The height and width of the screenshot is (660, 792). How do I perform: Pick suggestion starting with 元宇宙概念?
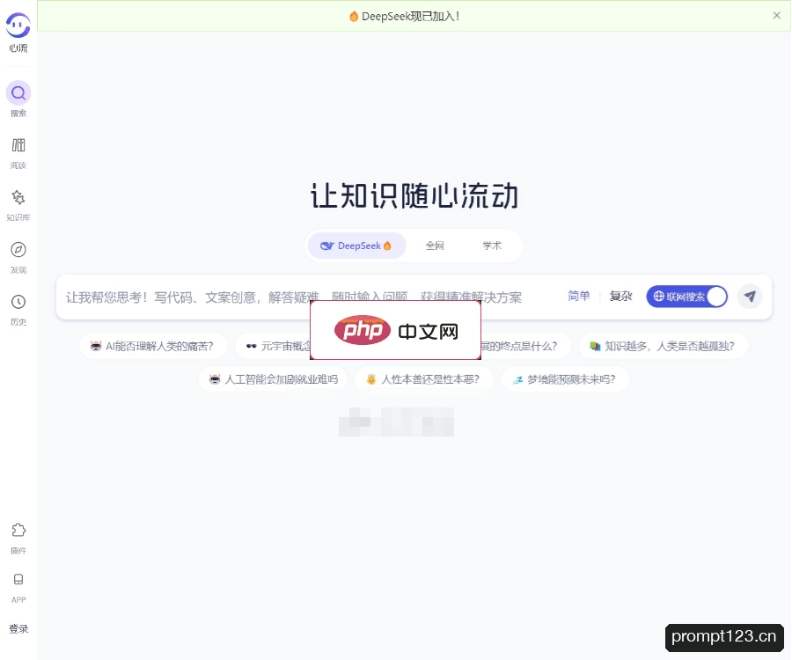274,346
